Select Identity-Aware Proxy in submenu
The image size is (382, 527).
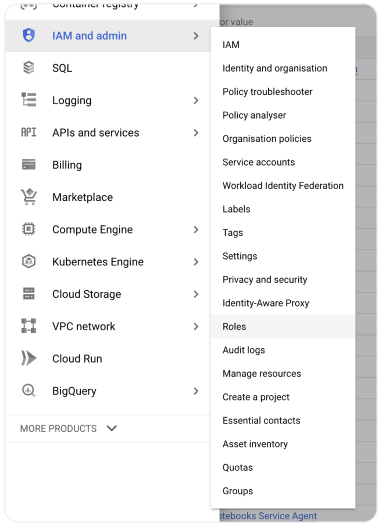[x=283, y=303]
